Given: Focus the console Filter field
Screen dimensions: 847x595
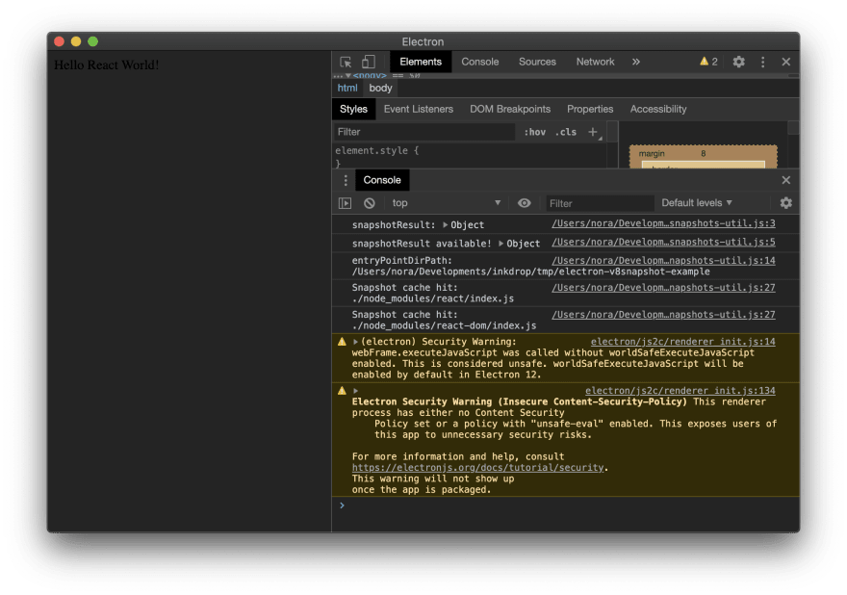Looking at the screenshot, I should pyautogui.click(x=600, y=203).
